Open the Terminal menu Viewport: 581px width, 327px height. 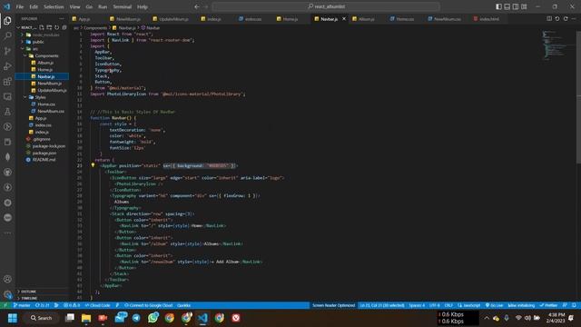(123, 6)
